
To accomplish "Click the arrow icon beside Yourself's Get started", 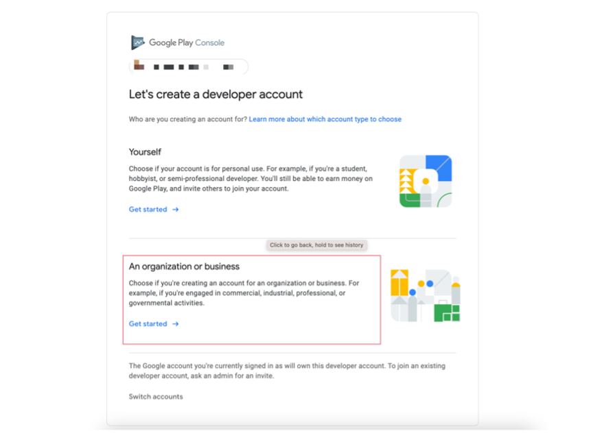I will tap(176, 210).
